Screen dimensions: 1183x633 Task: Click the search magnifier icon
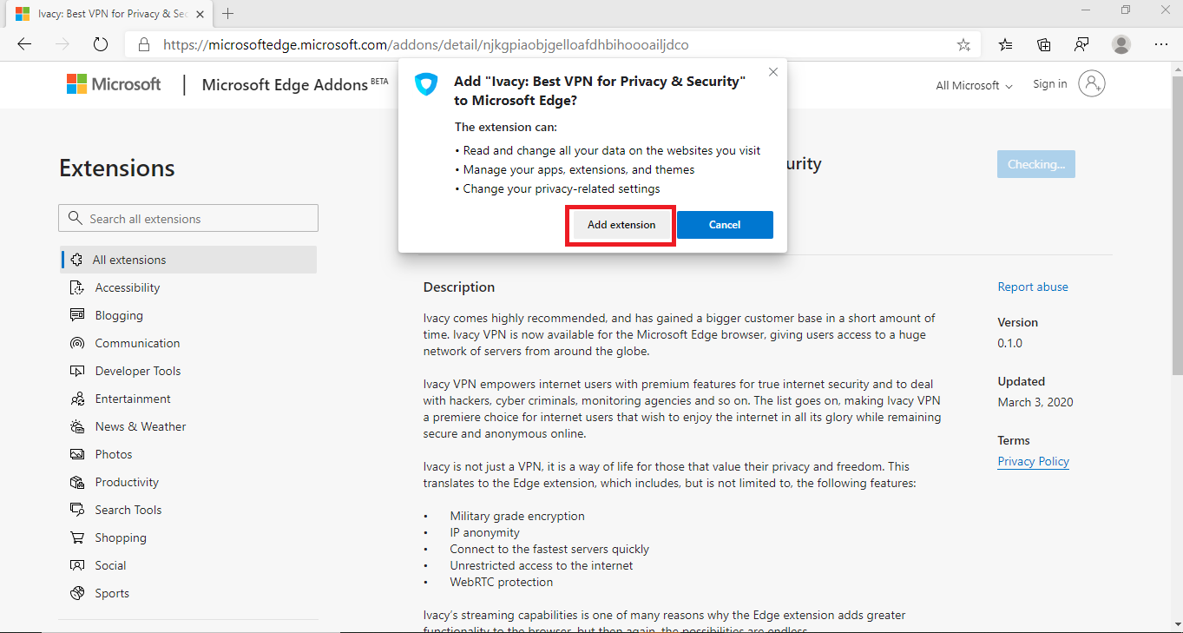tap(76, 218)
